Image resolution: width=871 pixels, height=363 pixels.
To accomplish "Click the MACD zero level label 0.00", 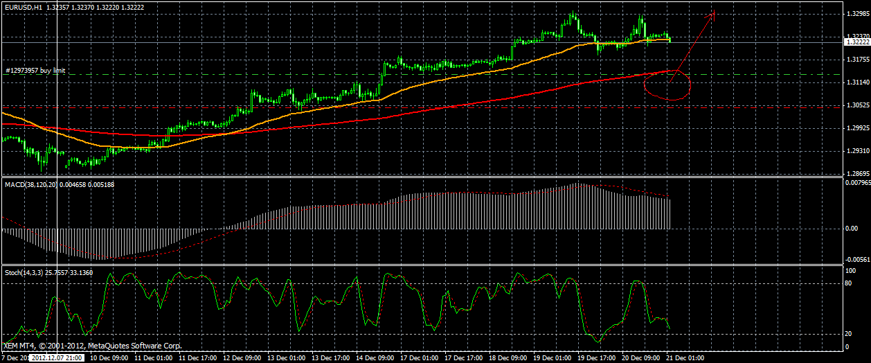I will pos(851,229).
